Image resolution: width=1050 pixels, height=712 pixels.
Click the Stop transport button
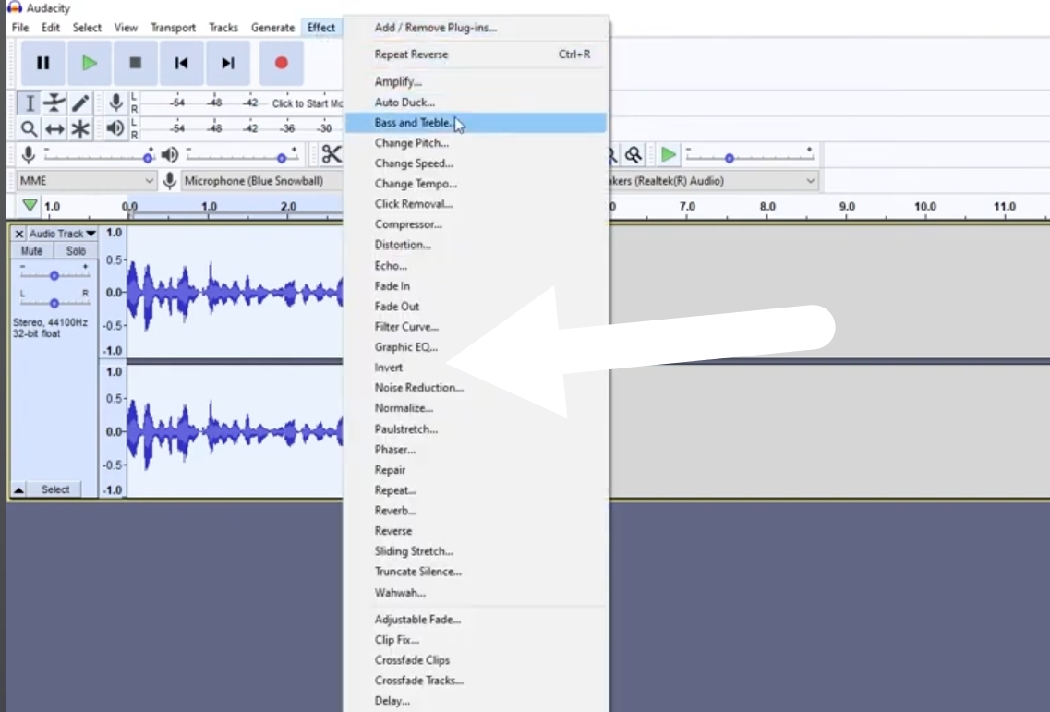pyautogui.click(x=135, y=63)
